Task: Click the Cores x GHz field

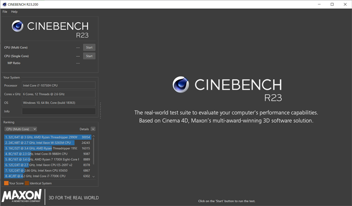Action: click(x=59, y=94)
